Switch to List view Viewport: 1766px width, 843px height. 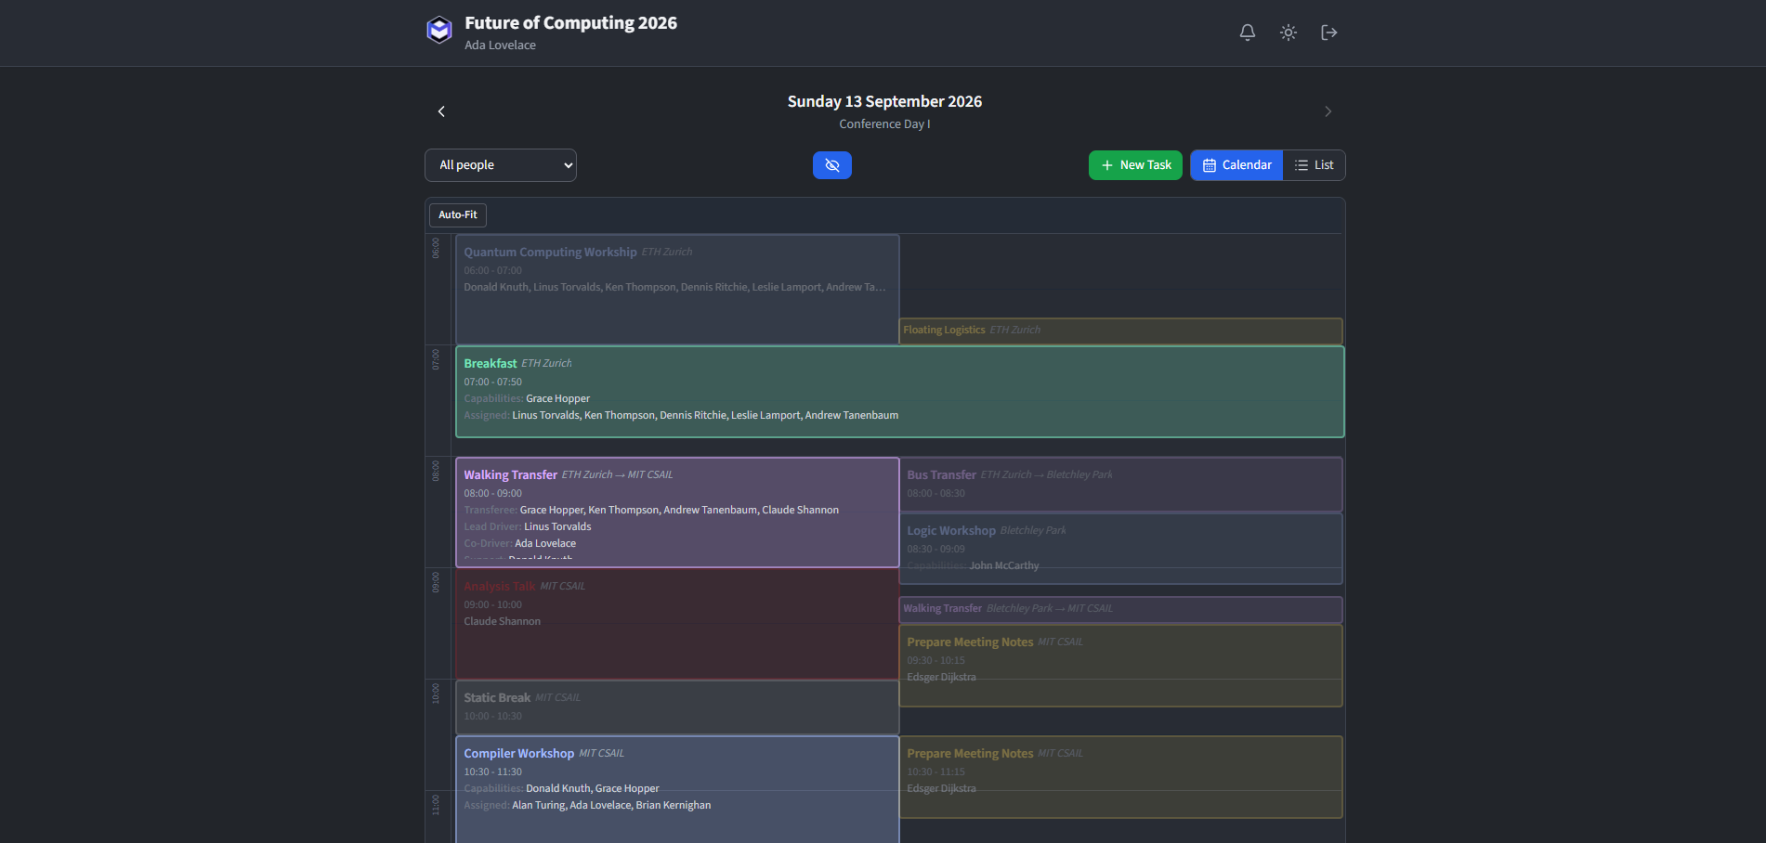[1314, 165]
